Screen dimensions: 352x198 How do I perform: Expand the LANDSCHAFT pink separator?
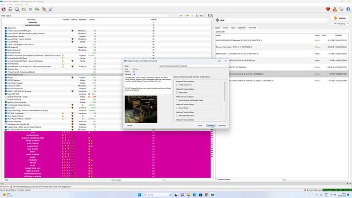pos(3,146)
